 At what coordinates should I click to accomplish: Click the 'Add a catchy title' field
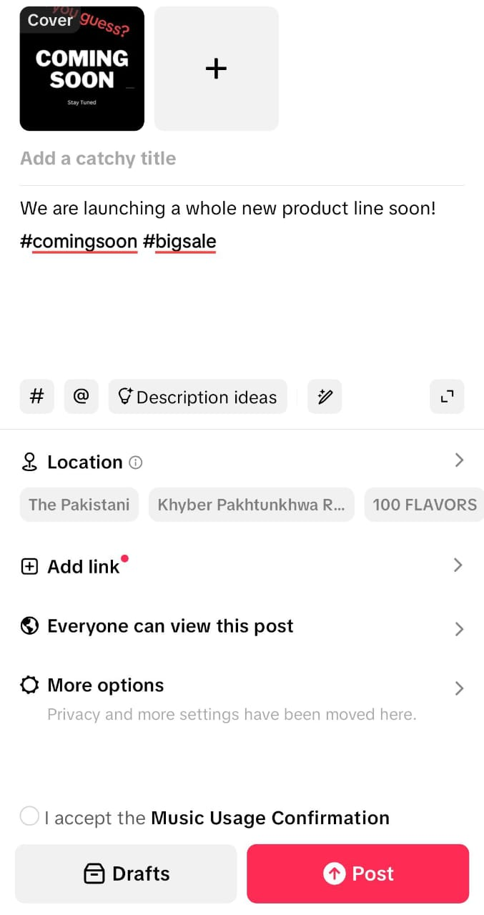tap(98, 158)
